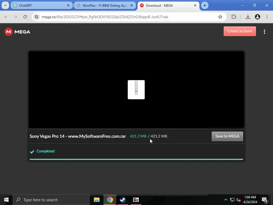273x205 pixels.
Task: Open the Extensions puzzle icon
Action: [234, 17]
